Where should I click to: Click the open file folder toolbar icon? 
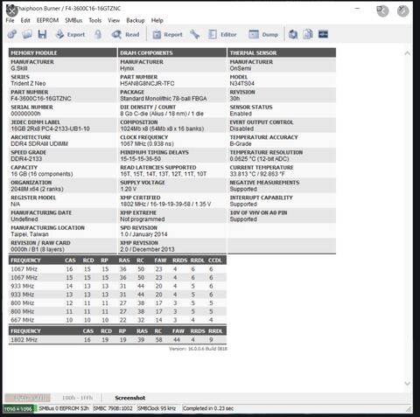pyautogui.click(x=27, y=34)
